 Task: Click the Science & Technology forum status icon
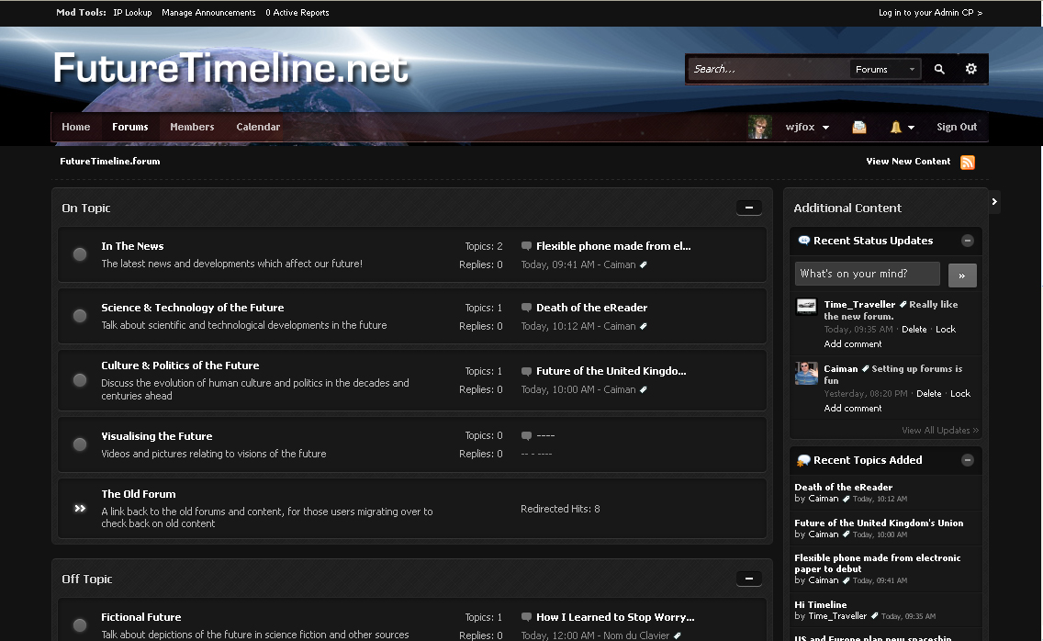80,316
